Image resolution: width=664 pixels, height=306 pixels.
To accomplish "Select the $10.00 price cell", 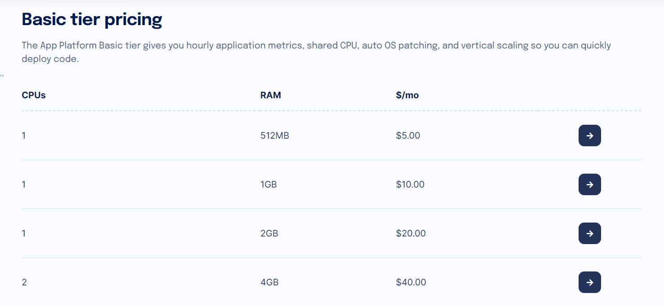I will click(x=410, y=184).
